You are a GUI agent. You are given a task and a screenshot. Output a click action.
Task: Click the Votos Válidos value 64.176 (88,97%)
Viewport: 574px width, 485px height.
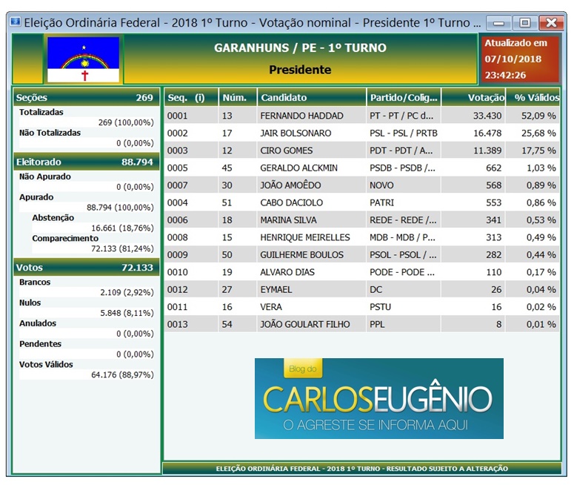pos(122,375)
